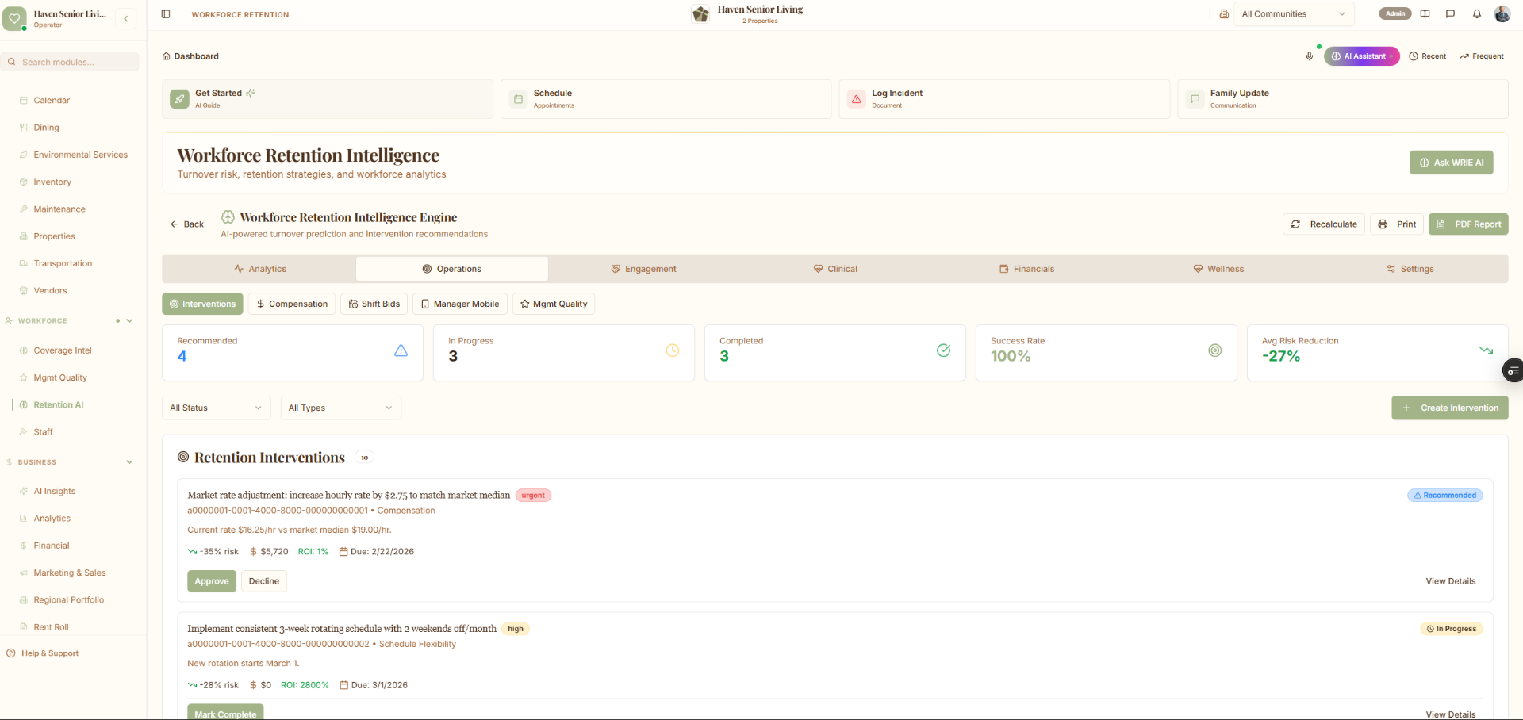Screen dimensions: 1523x720
Task: Click the user avatar profile icon
Action: (1502, 13)
